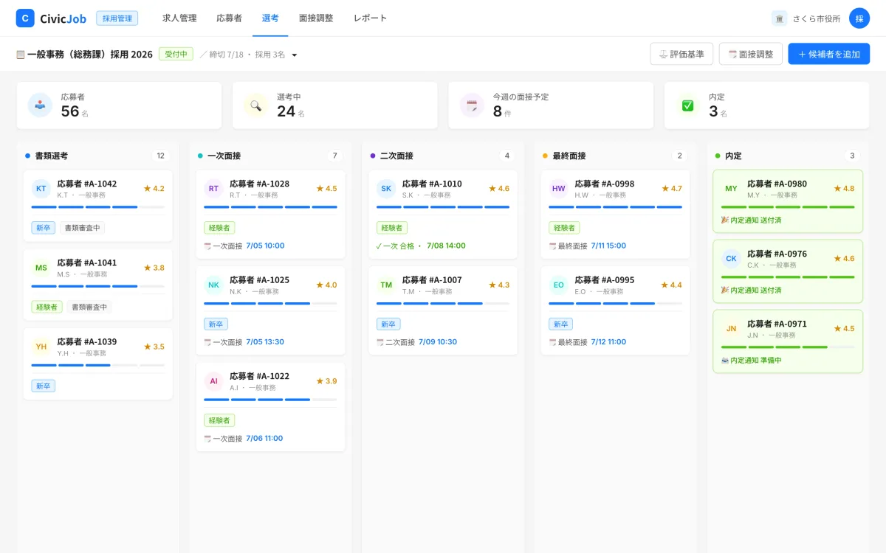Screen dimensions: 886x553
Task: Click the 経験者 tag on #A-0998
Action: coord(564,228)
